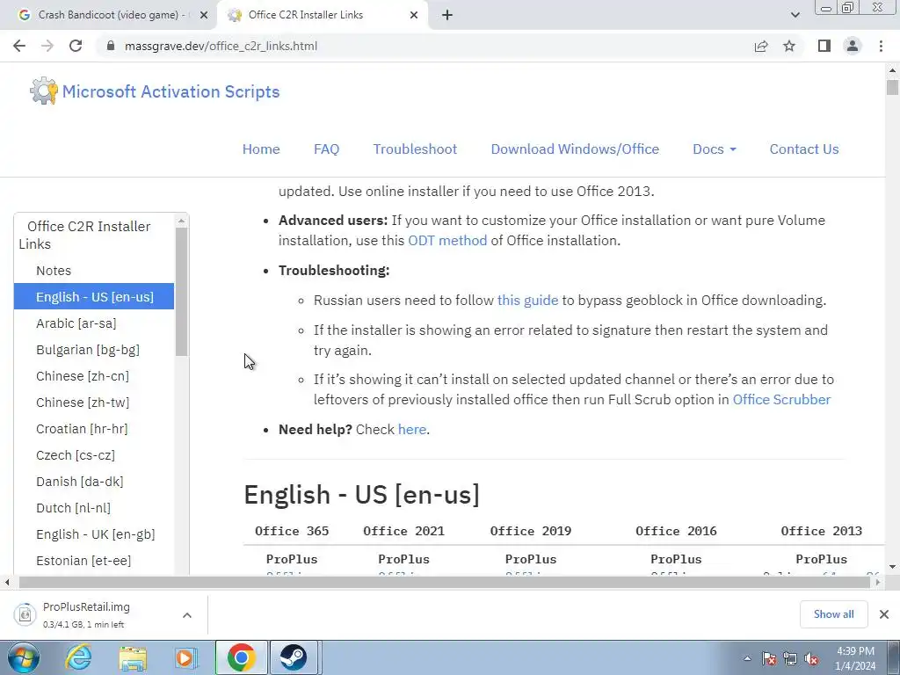The height and width of the screenshot is (675, 900).
Task: Click the padlock site info icon
Action: 111,46
